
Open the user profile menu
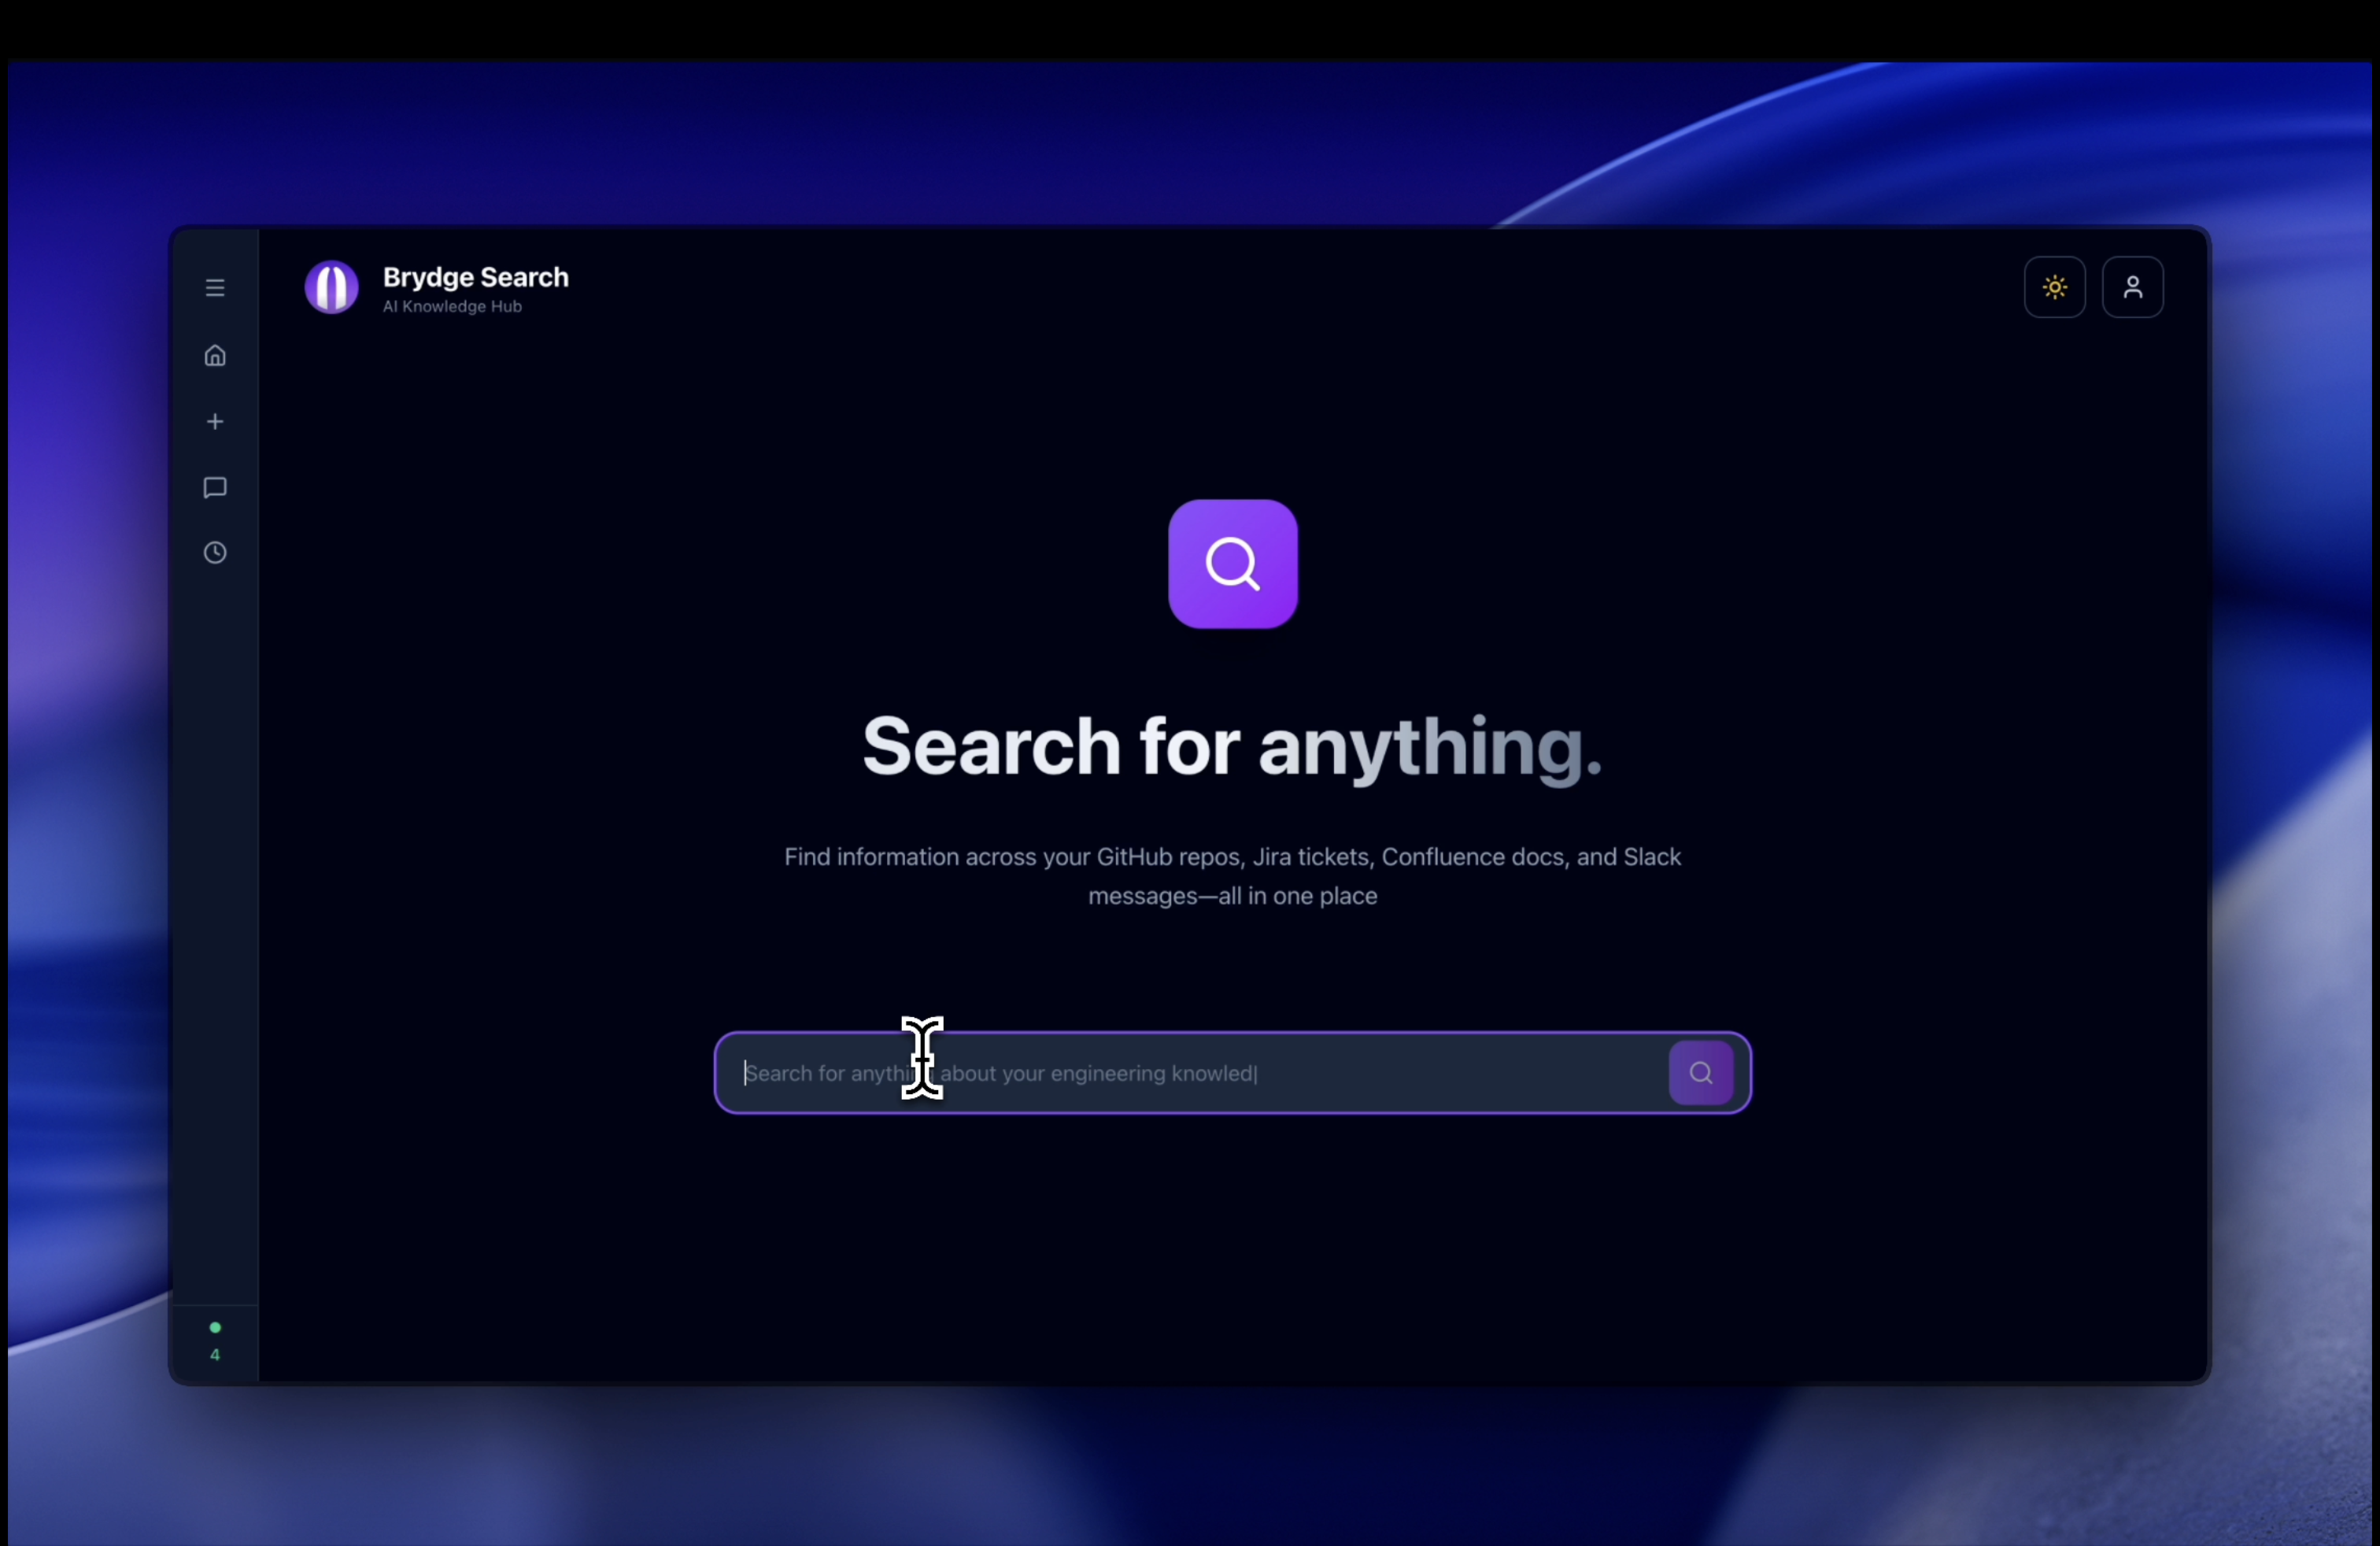tap(2132, 288)
